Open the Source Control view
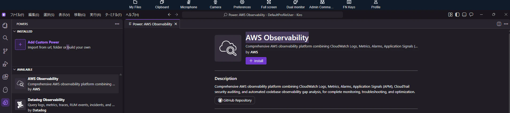Screen dimensions: 510x113 click(x=5, y=51)
